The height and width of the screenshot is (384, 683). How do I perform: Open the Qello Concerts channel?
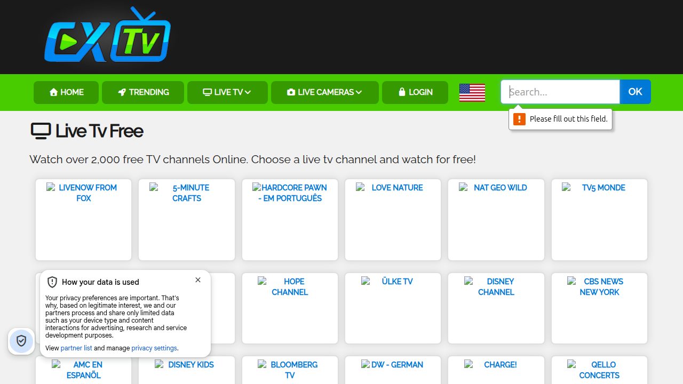coord(599,370)
